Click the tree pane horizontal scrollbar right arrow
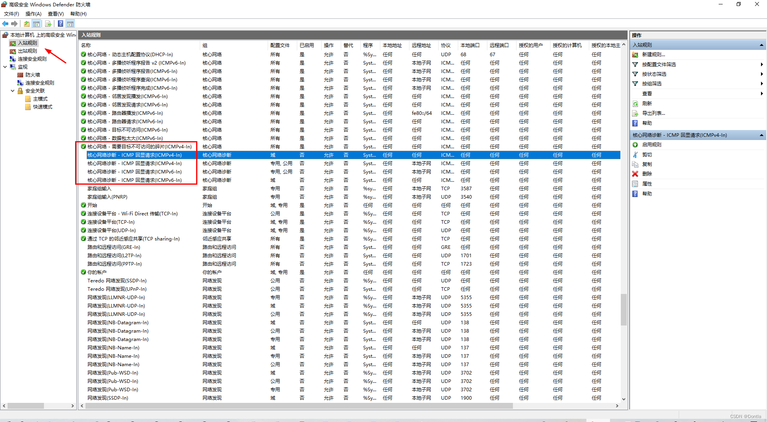 [x=73, y=406]
